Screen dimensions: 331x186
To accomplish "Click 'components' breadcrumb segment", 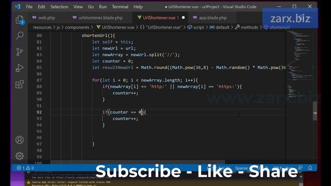I will tap(77, 27).
